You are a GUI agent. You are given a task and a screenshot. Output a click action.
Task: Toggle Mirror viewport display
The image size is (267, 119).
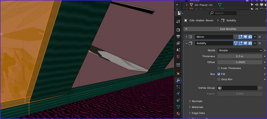click(x=245, y=37)
